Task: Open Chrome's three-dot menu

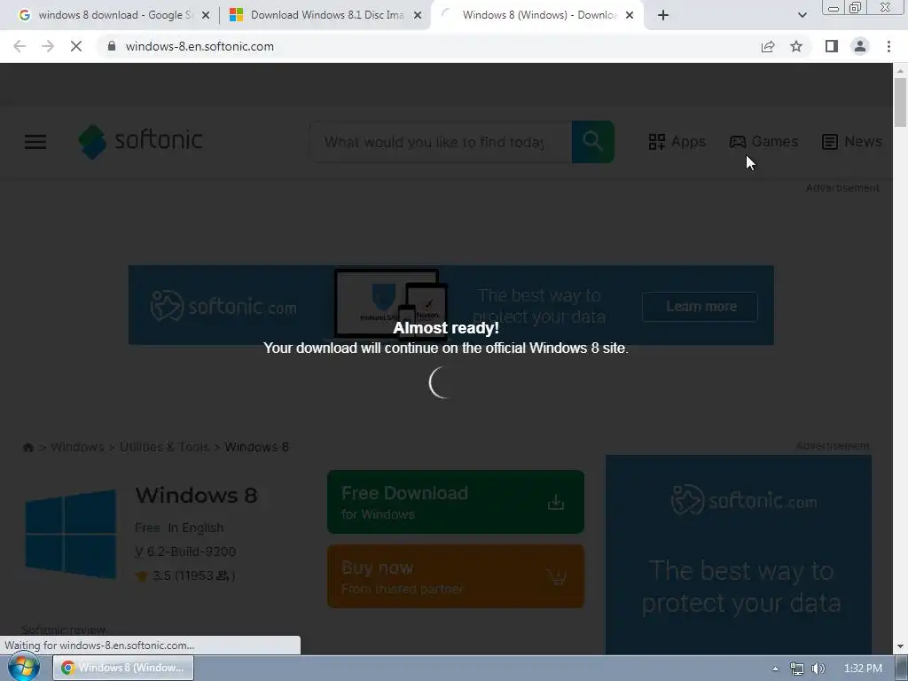Action: tap(888, 46)
